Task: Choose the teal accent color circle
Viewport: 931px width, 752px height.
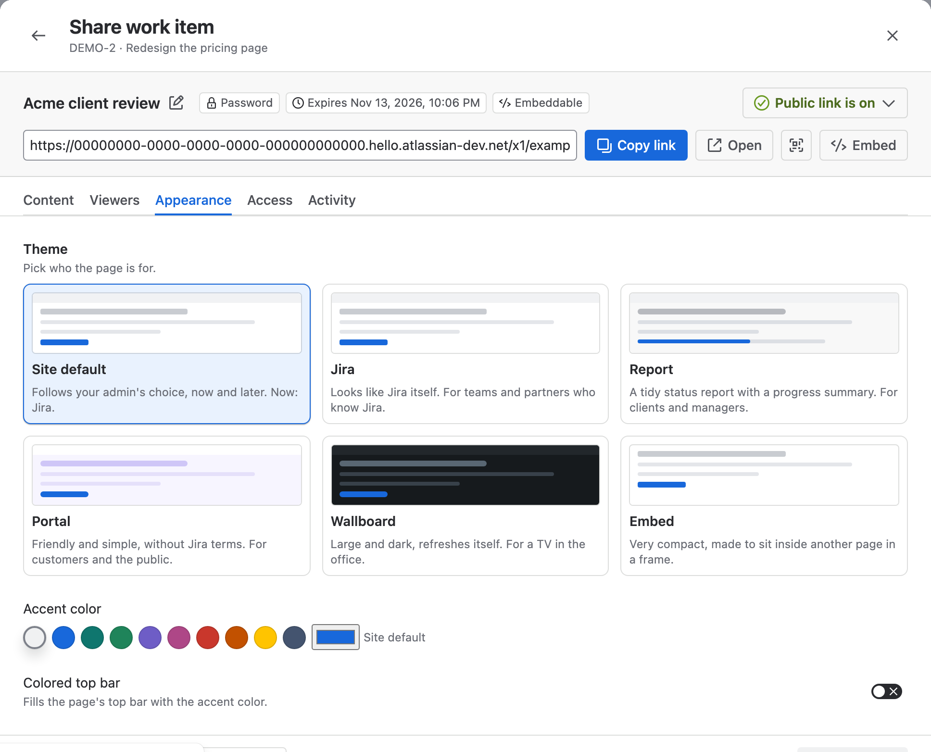Action: (92, 638)
